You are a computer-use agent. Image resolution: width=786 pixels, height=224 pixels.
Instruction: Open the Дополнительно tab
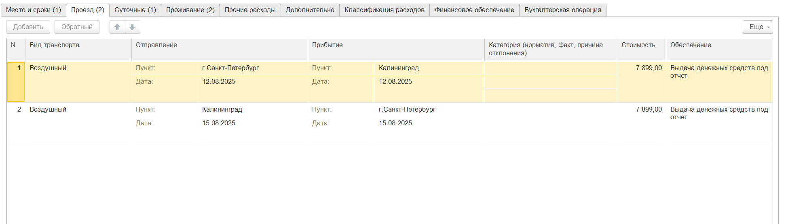click(310, 10)
